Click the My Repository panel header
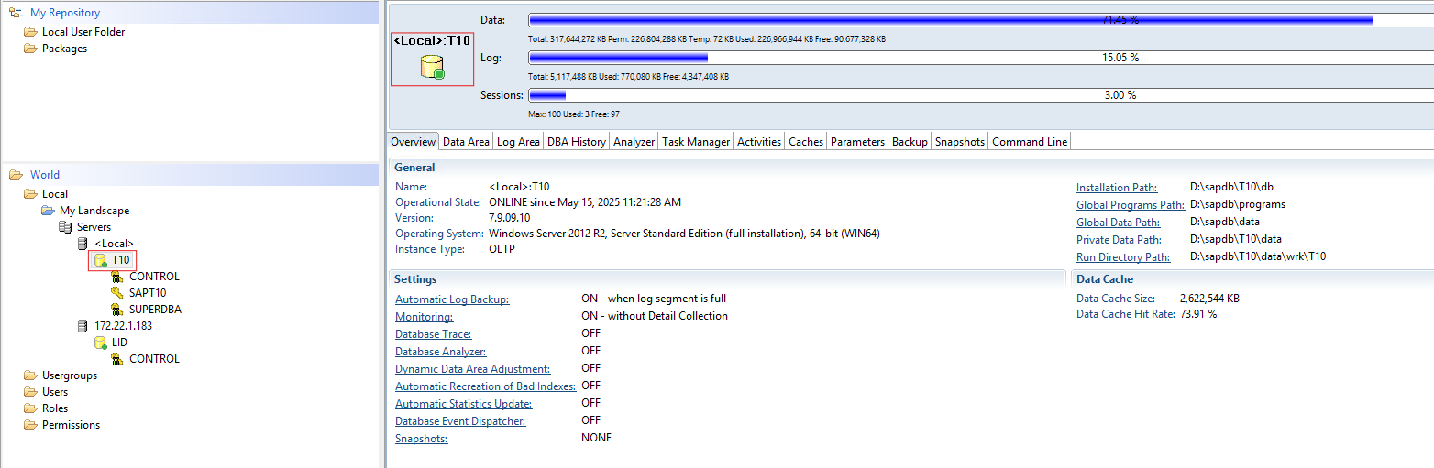1434x468 pixels. click(190, 13)
